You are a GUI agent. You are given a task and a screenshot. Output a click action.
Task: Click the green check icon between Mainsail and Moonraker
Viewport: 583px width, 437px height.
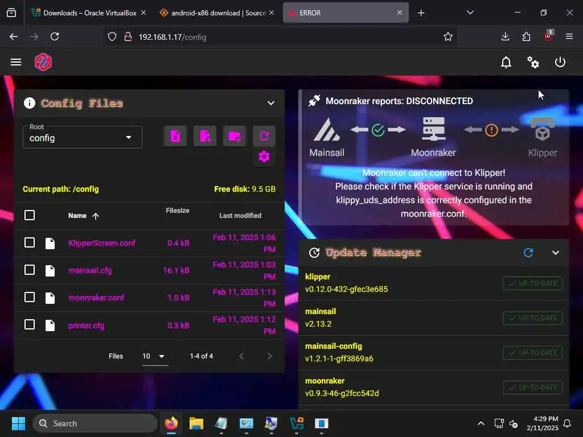378,130
